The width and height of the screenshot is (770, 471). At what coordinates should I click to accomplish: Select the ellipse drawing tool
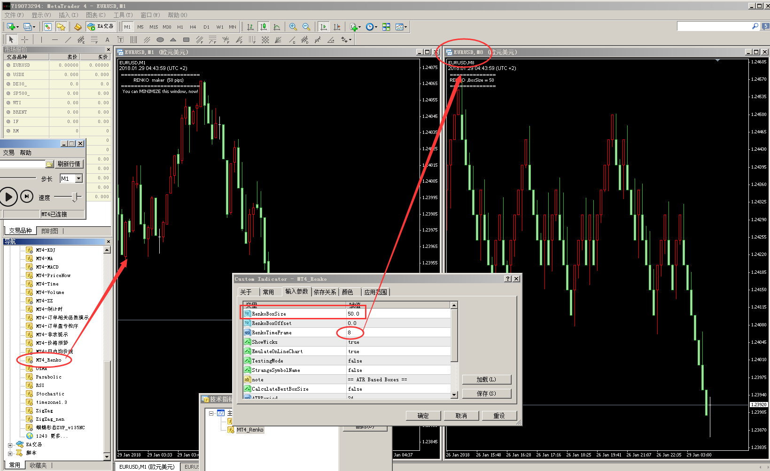coord(160,40)
